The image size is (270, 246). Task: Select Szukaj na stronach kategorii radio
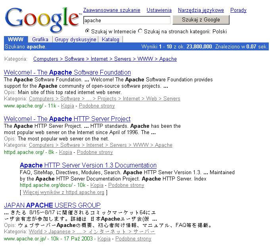pyautogui.click(x=140, y=31)
